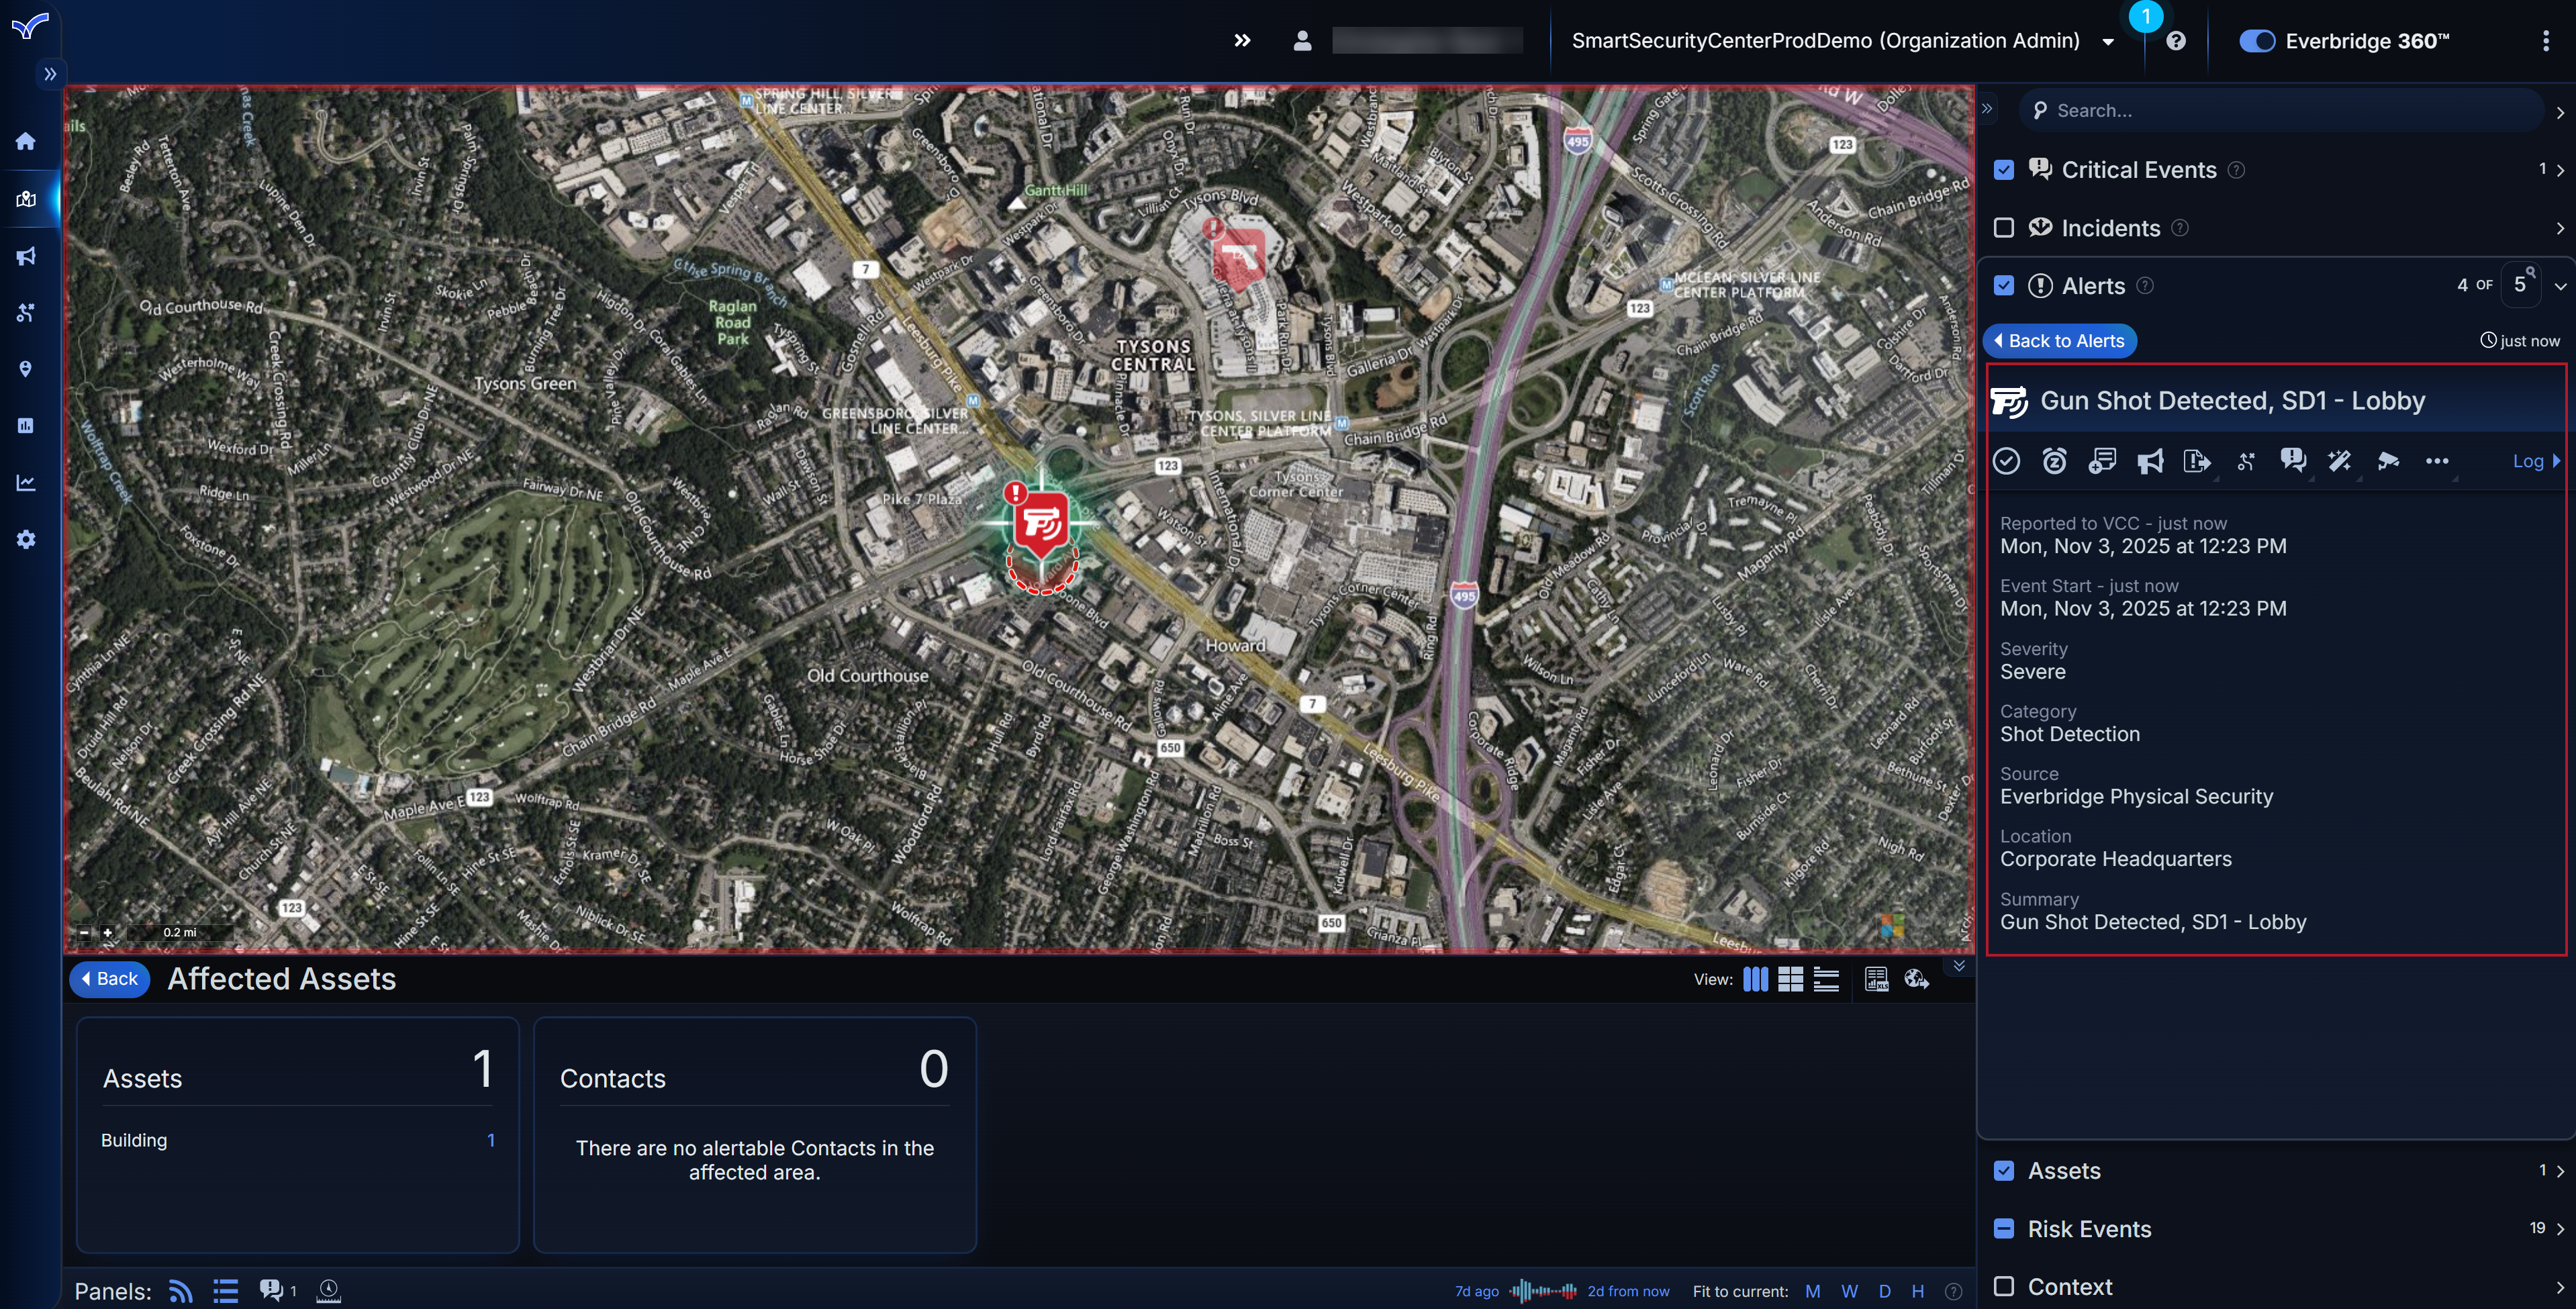Open the map view in left sidebar
Image resolution: width=2576 pixels, height=1309 pixels.
26,199
